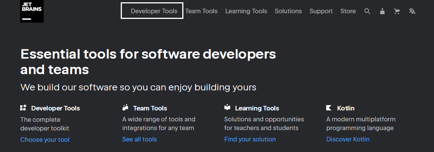Follow the Choose your tool link
434x152 pixels.
(x=45, y=140)
